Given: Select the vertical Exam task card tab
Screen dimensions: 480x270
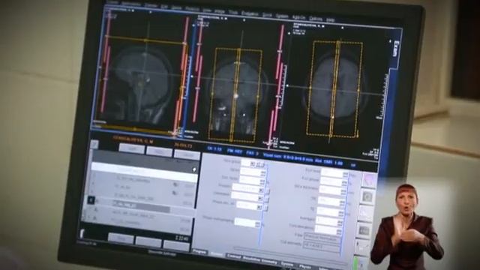Looking at the screenshot, I should point(396,48).
